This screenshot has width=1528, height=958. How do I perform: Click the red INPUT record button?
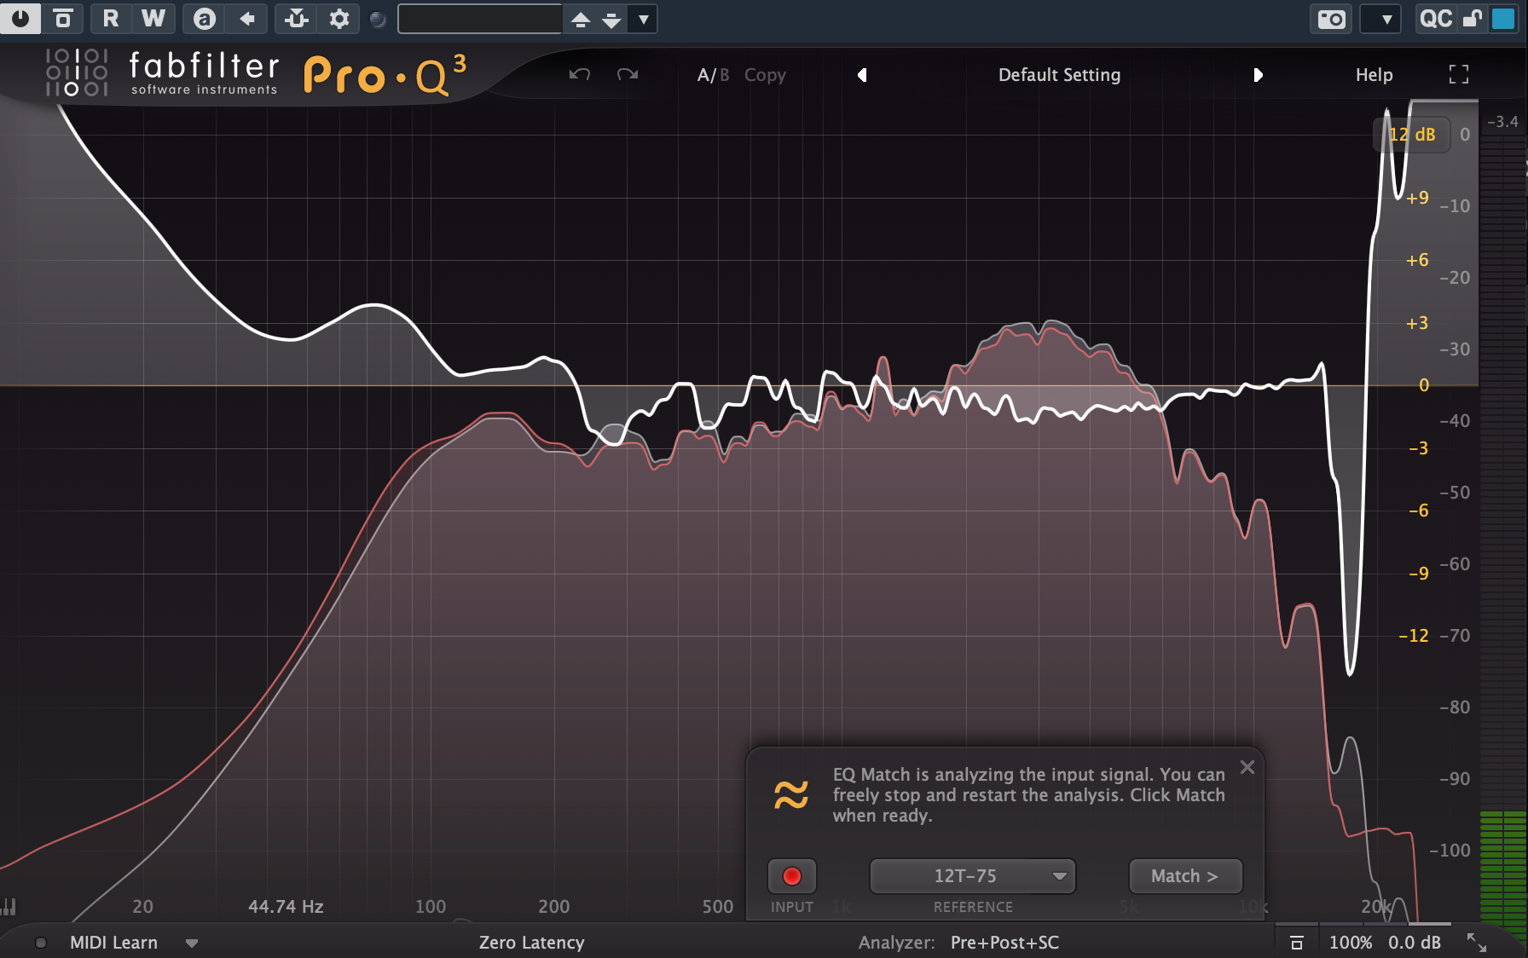[792, 876]
